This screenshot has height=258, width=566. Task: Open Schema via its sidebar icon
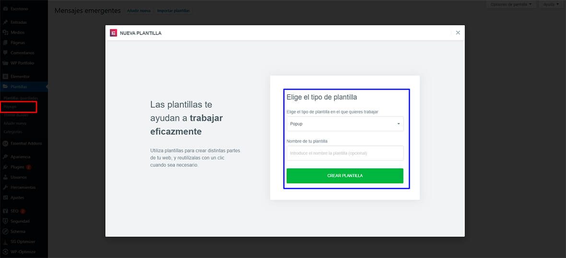pyautogui.click(x=5, y=231)
